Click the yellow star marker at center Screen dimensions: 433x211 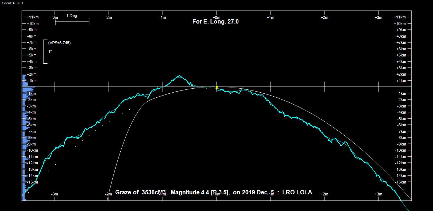217,87
